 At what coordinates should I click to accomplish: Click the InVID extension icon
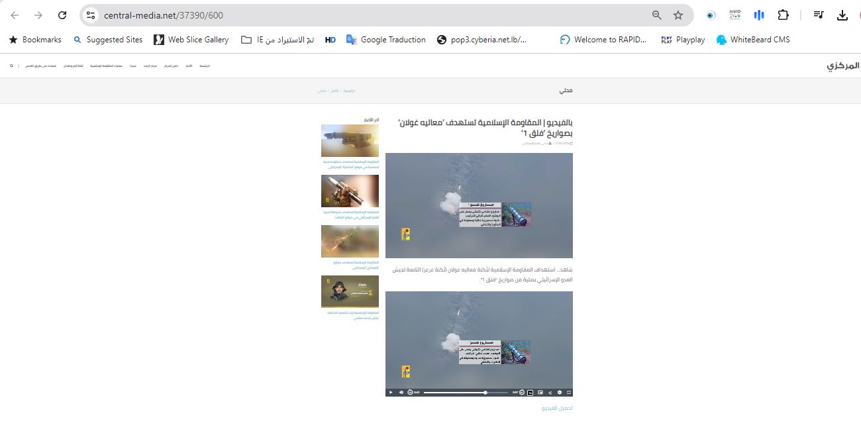point(734,15)
